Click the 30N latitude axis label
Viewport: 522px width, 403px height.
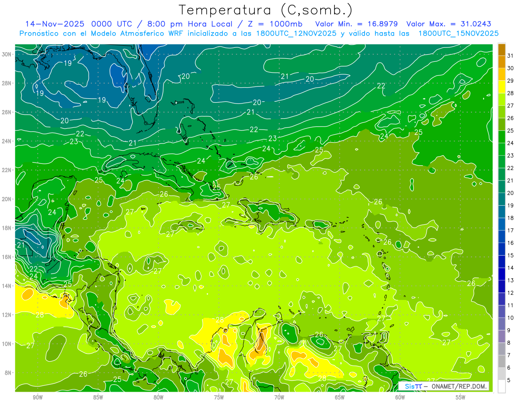click(7, 54)
